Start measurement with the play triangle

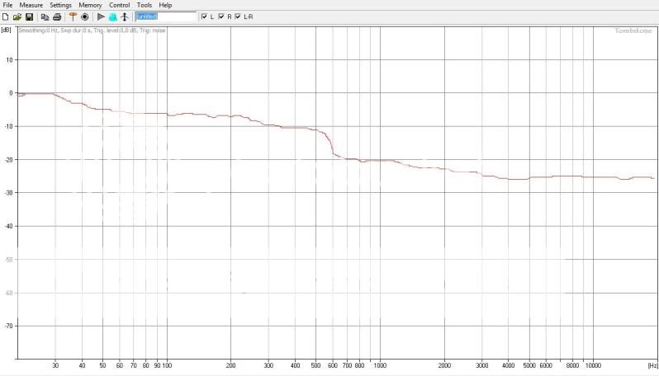pos(101,16)
